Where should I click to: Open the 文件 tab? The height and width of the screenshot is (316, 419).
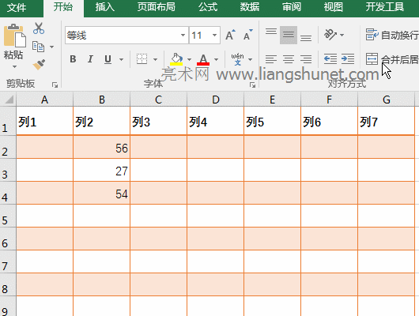tap(17, 7)
